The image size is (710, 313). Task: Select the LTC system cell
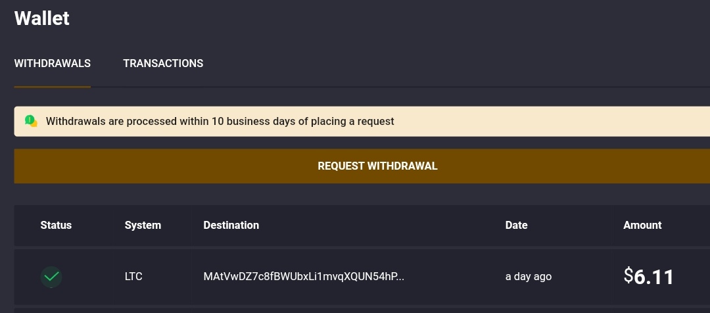[133, 276]
